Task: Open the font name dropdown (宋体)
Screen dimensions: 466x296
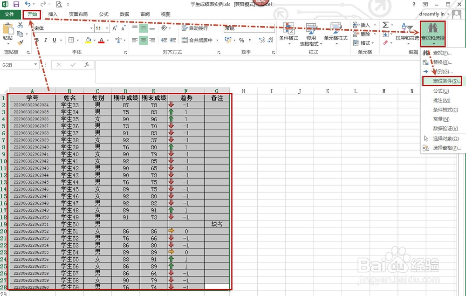Action: (91, 28)
